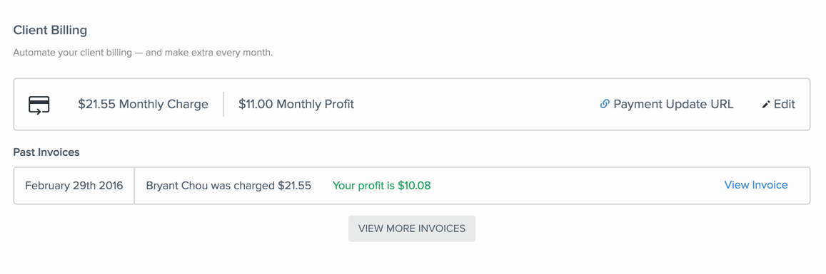Open View Invoice for February 29th
The height and width of the screenshot is (274, 826).
point(756,185)
